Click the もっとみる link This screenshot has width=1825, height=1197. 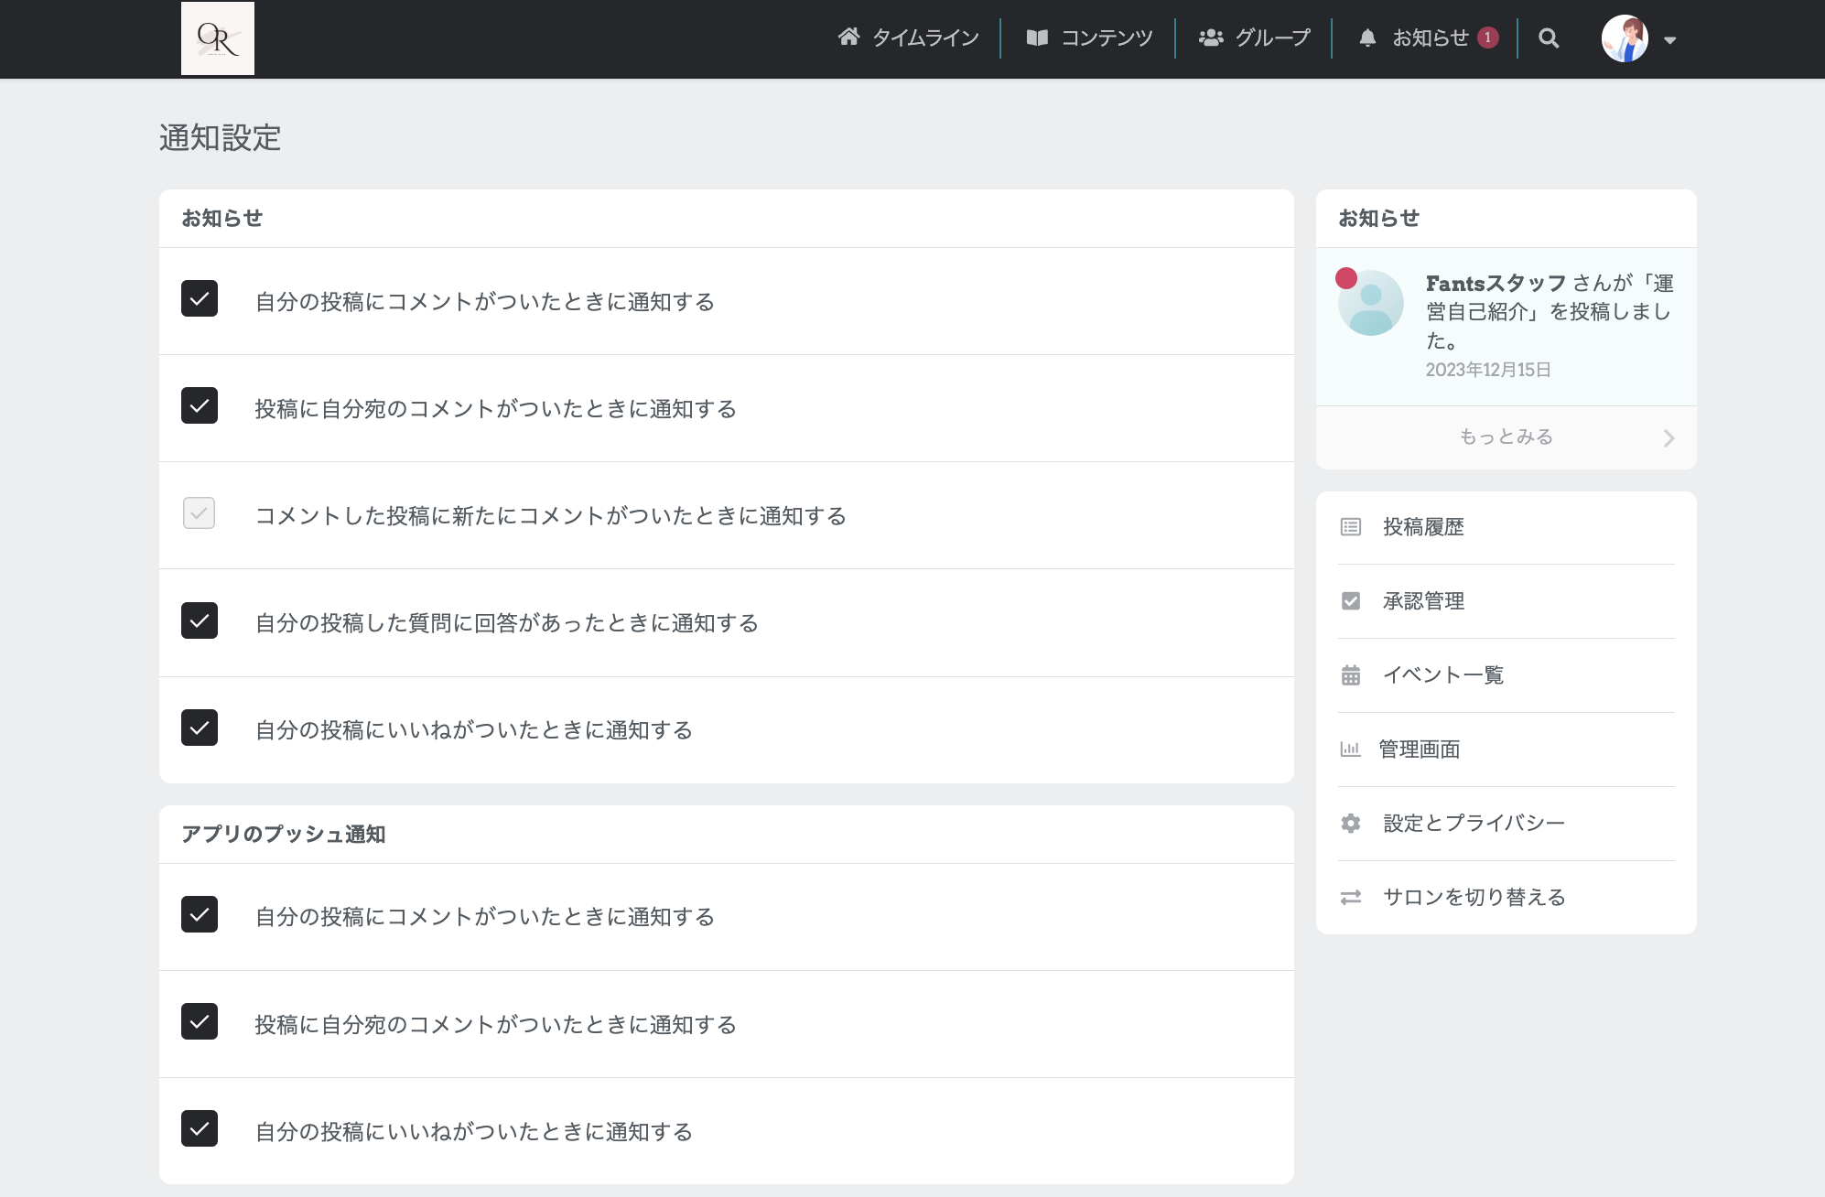click(x=1505, y=437)
